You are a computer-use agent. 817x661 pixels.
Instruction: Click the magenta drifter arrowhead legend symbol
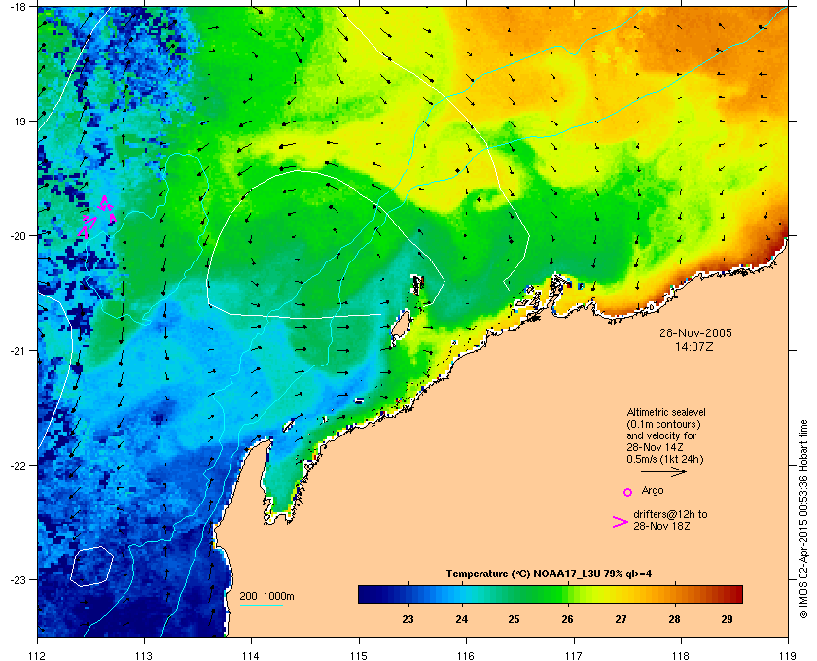click(x=621, y=522)
